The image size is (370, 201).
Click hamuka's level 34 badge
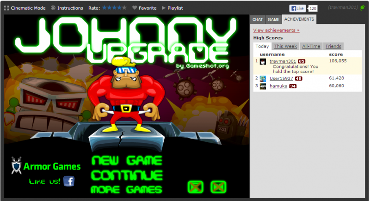[293, 86]
